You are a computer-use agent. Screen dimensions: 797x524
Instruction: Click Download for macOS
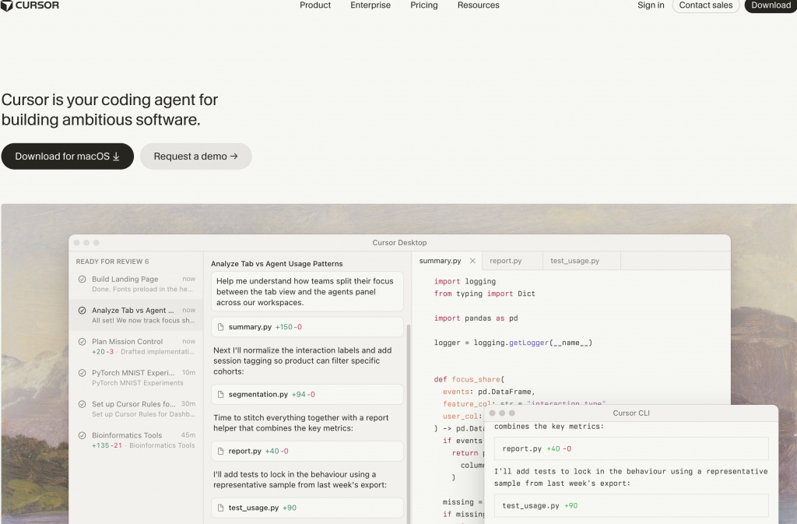click(x=68, y=156)
